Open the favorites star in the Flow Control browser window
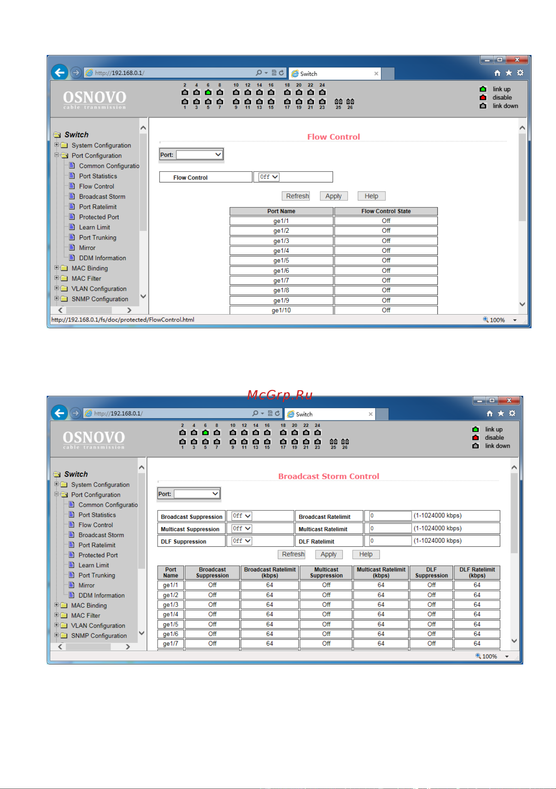Viewport: 556px width, 789px height. [x=509, y=73]
